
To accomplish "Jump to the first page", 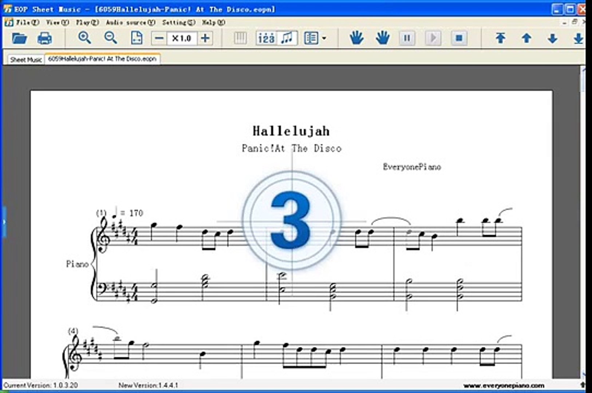I will click(x=501, y=38).
